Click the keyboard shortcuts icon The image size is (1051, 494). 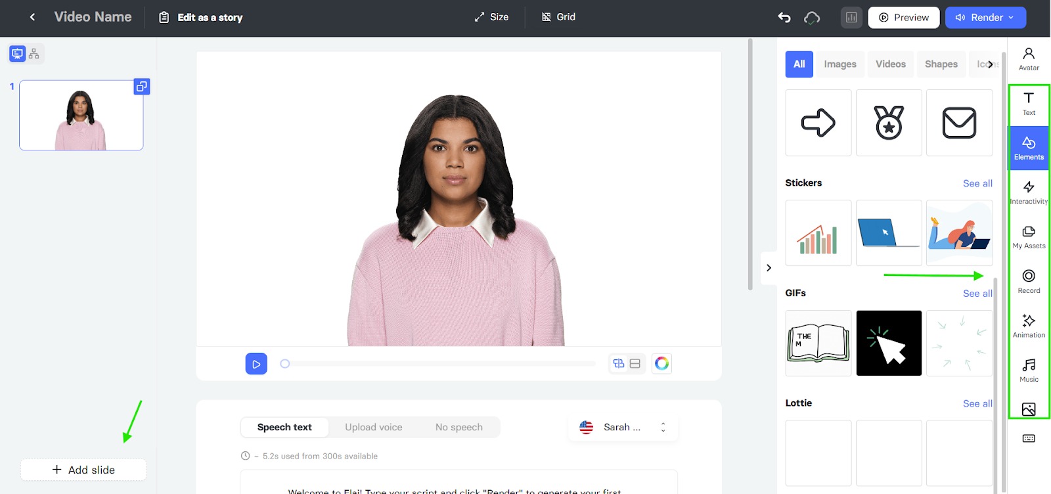pyautogui.click(x=1029, y=438)
